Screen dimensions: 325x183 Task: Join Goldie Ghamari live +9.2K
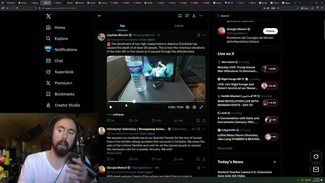pyautogui.click(x=270, y=103)
